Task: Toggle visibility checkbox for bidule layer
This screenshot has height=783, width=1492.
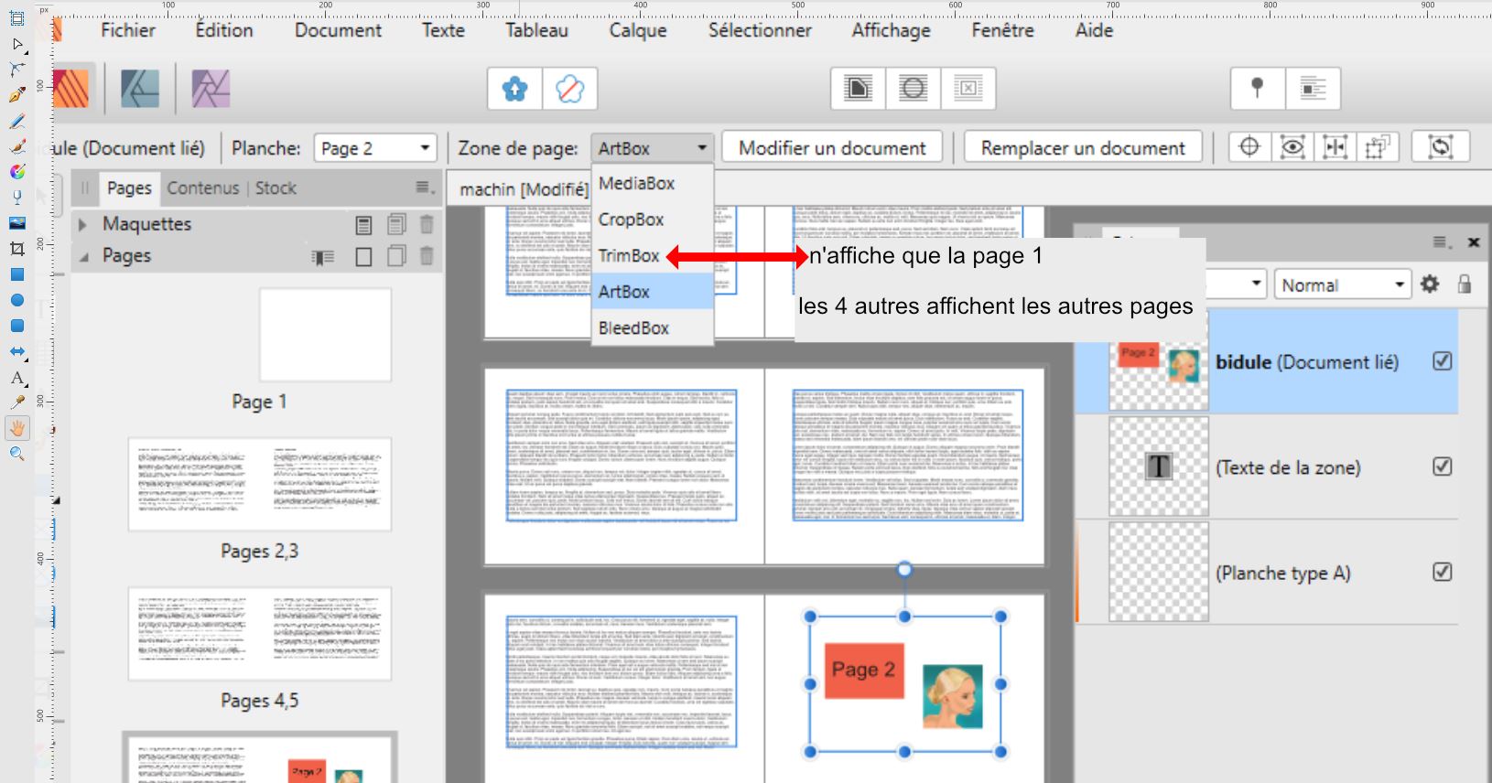Action: pos(1442,361)
